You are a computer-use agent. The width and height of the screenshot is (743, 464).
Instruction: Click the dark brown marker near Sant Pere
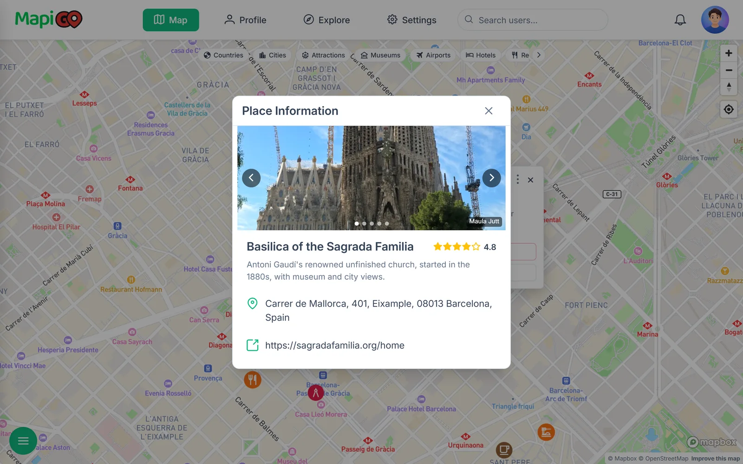(x=504, y=450)
